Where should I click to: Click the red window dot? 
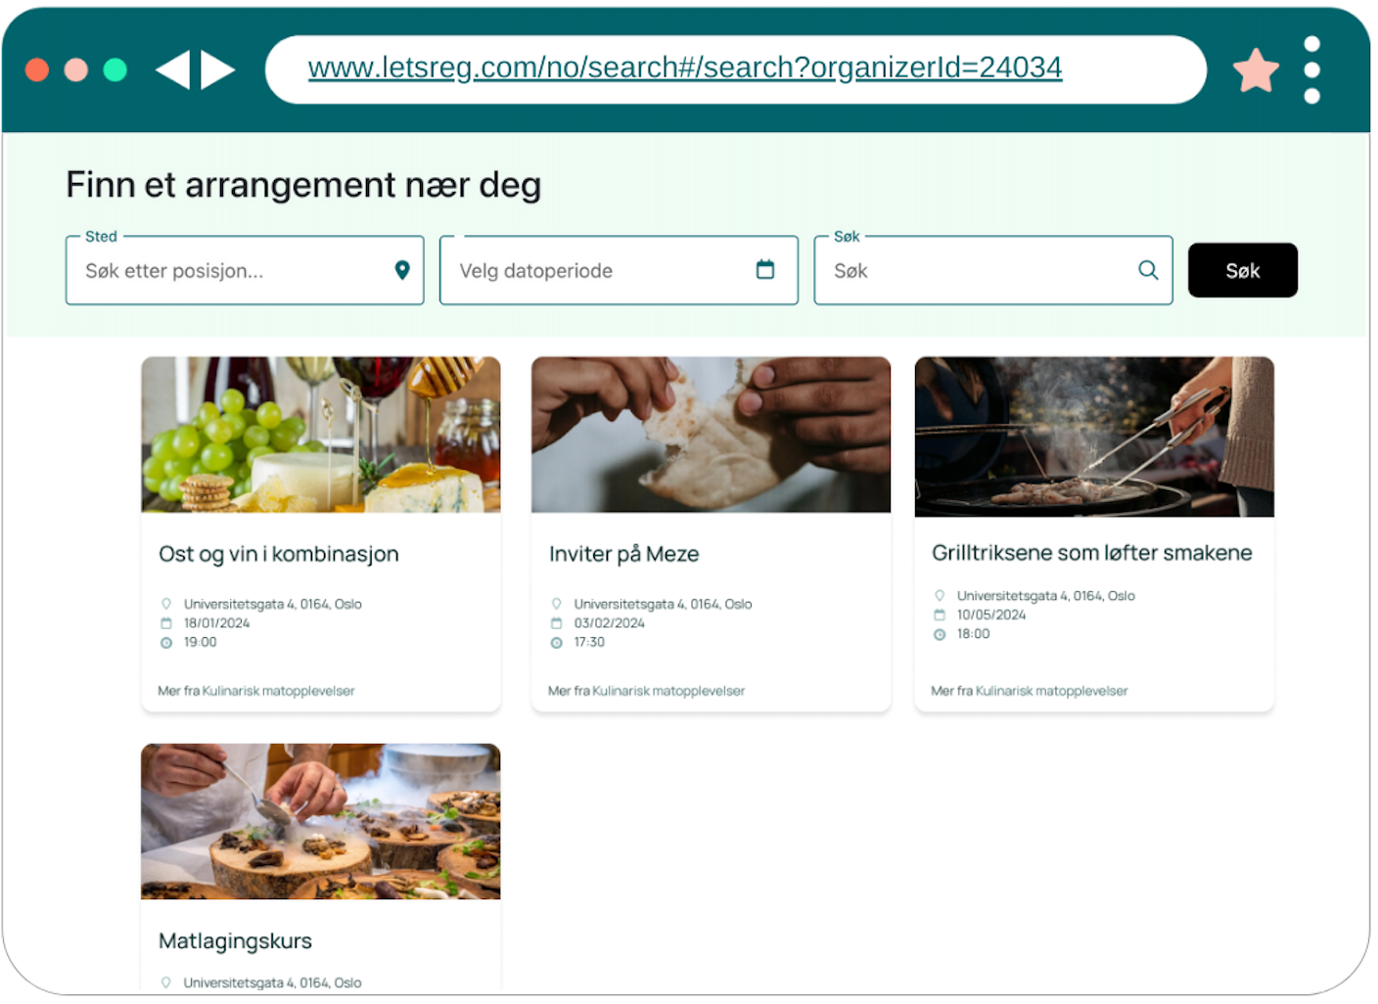tap(37, 69)
